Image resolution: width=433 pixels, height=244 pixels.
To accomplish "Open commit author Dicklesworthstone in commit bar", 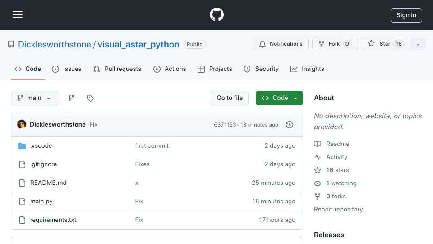I will pos(57,125).
